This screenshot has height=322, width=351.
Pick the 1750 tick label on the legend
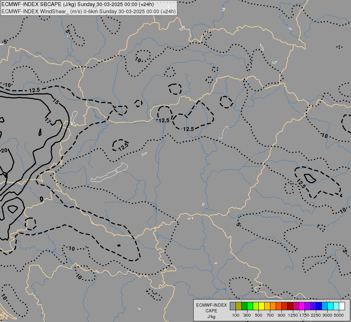(x=304, y=315)
